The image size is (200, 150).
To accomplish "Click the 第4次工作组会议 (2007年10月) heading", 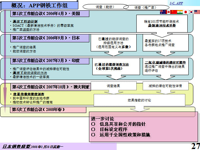I will [50, 87].
